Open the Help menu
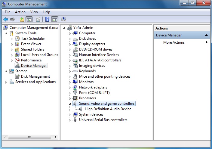The image size is (212, 149). (46, 12)
